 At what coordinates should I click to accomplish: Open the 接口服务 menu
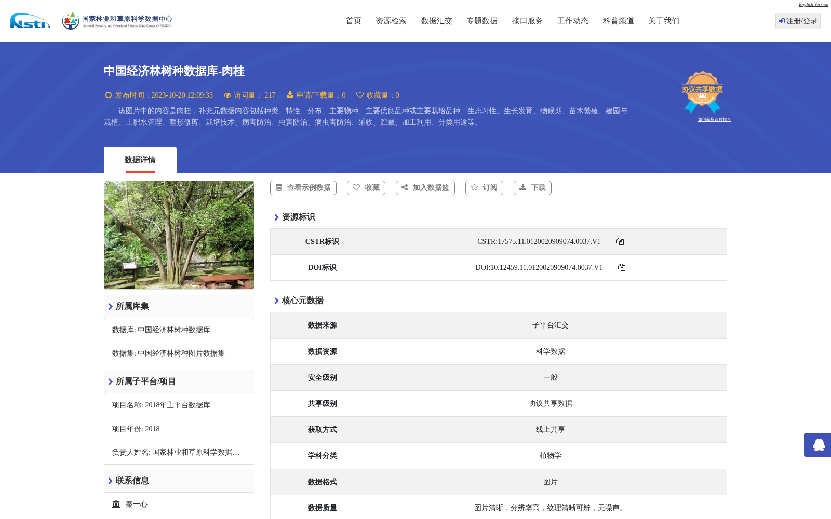528,21
